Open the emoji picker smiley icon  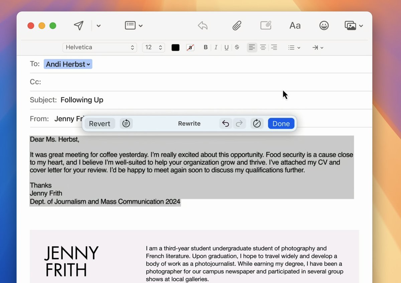(324, 26)
